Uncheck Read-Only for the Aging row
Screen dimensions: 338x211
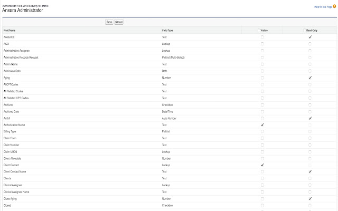coord(310,78)
